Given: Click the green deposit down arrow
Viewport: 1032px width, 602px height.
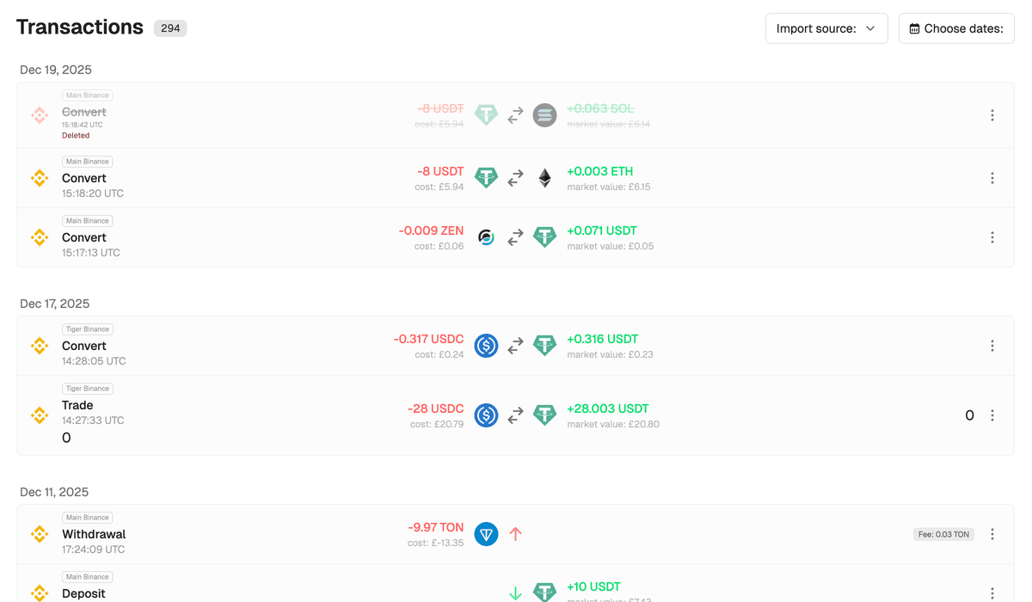Looking at the screenshot, I should pos(515,593).
